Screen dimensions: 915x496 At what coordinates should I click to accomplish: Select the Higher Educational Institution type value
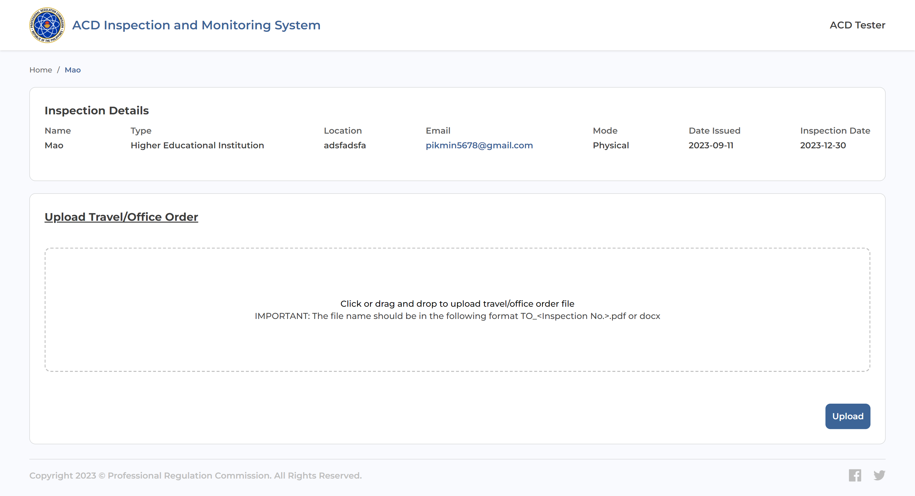pyautogui.click(x=197, y=145)
